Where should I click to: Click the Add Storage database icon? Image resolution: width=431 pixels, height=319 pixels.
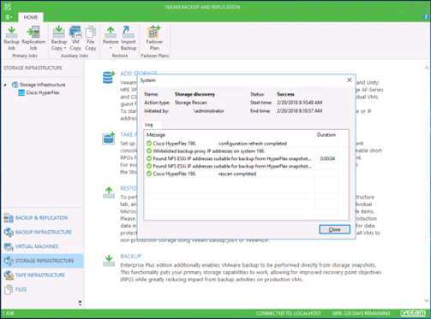coord(109,77)
